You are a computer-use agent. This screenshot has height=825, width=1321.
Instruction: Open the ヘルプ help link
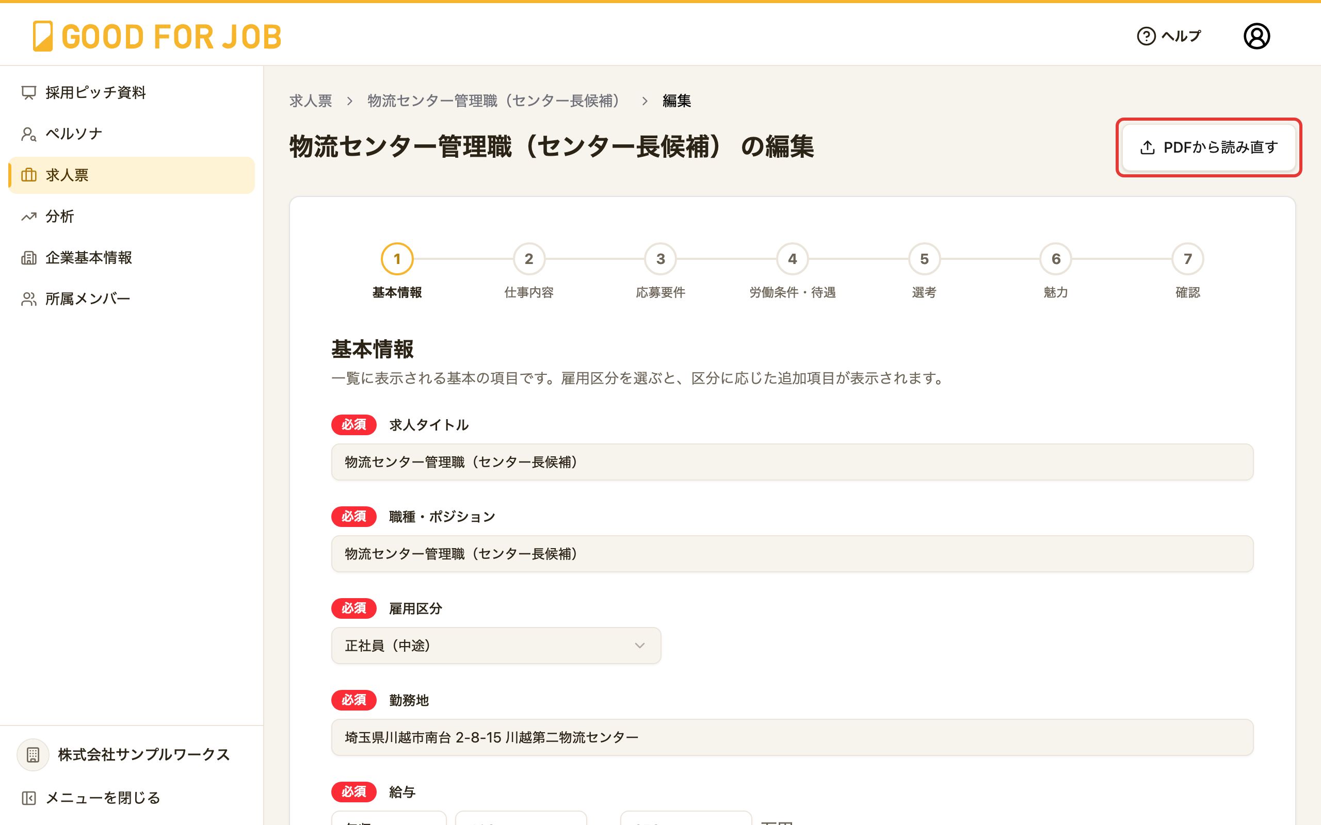(1169, 36)
